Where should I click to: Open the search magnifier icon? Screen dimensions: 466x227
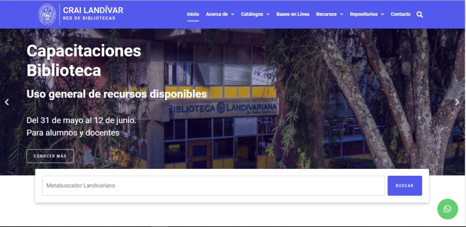pos(420,15)
